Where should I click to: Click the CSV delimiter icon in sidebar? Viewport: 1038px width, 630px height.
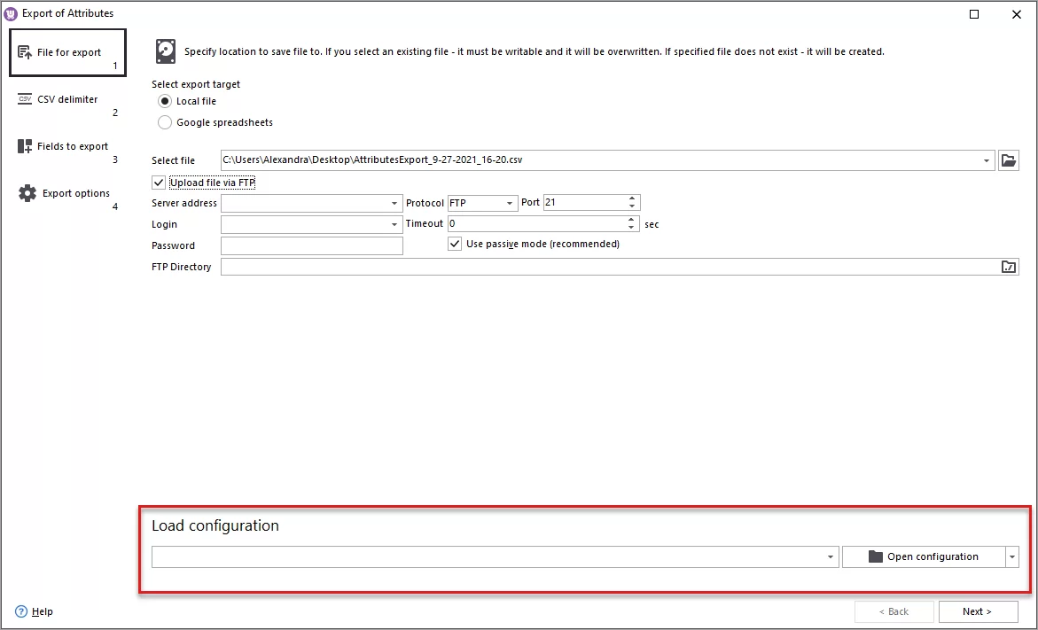tap(25, 98)
